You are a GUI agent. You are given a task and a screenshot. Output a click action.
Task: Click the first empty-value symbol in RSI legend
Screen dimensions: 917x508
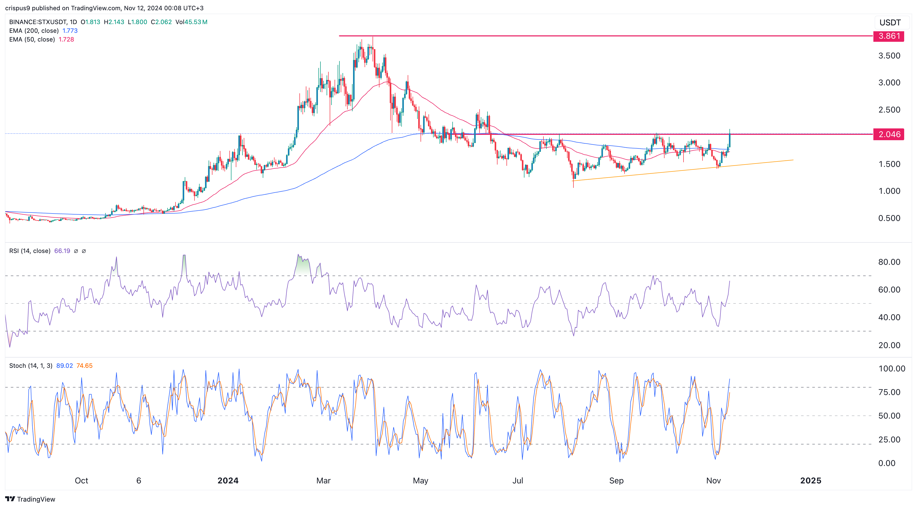pyautogui.click(x=76, y=251)
